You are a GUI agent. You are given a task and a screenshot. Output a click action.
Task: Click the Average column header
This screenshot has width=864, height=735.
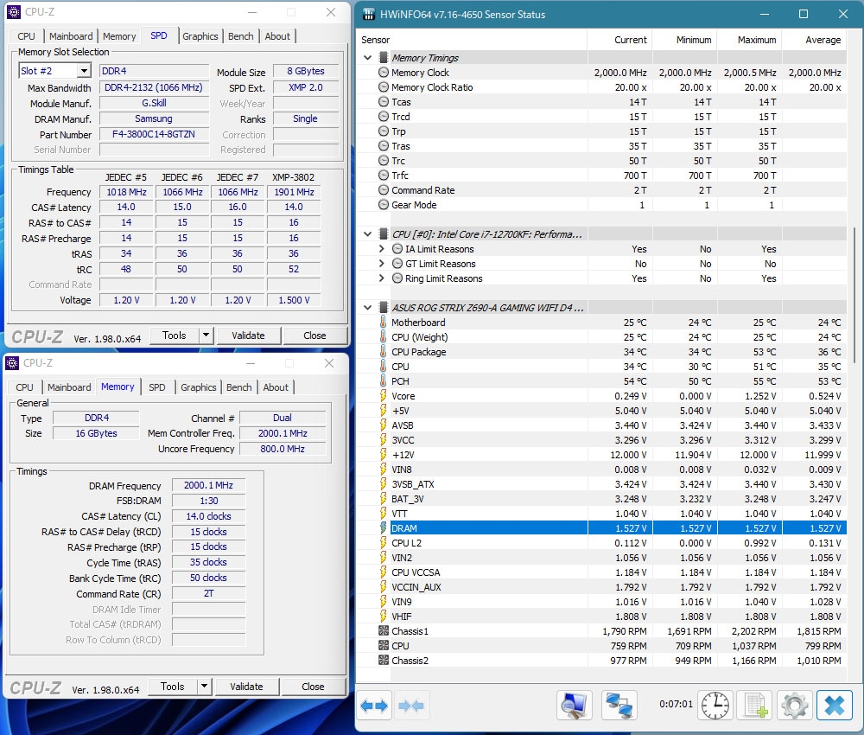(815, 40)
